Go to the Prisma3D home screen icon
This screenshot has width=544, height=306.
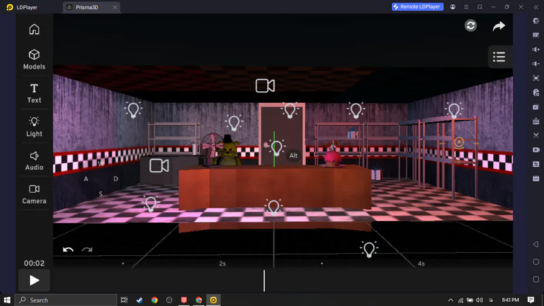(34, 30)
